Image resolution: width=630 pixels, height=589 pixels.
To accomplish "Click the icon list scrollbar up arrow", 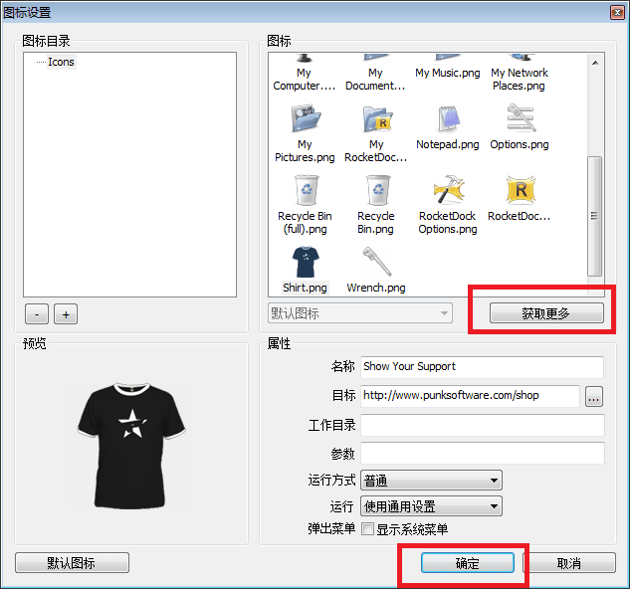I will [595, 63].
